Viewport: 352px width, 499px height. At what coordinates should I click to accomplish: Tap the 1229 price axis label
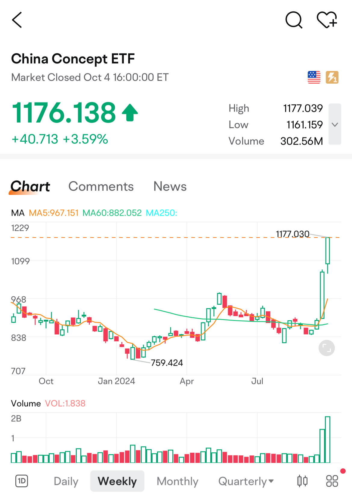(20, 228)
